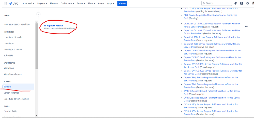
Task: Collapse the sidebar with arrow button
Action: 38,14
